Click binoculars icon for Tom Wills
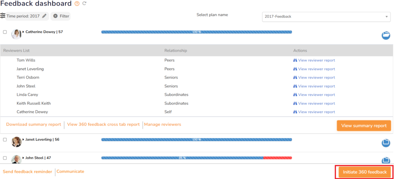The width and height of the screenshot is (394, 179). 295,60
